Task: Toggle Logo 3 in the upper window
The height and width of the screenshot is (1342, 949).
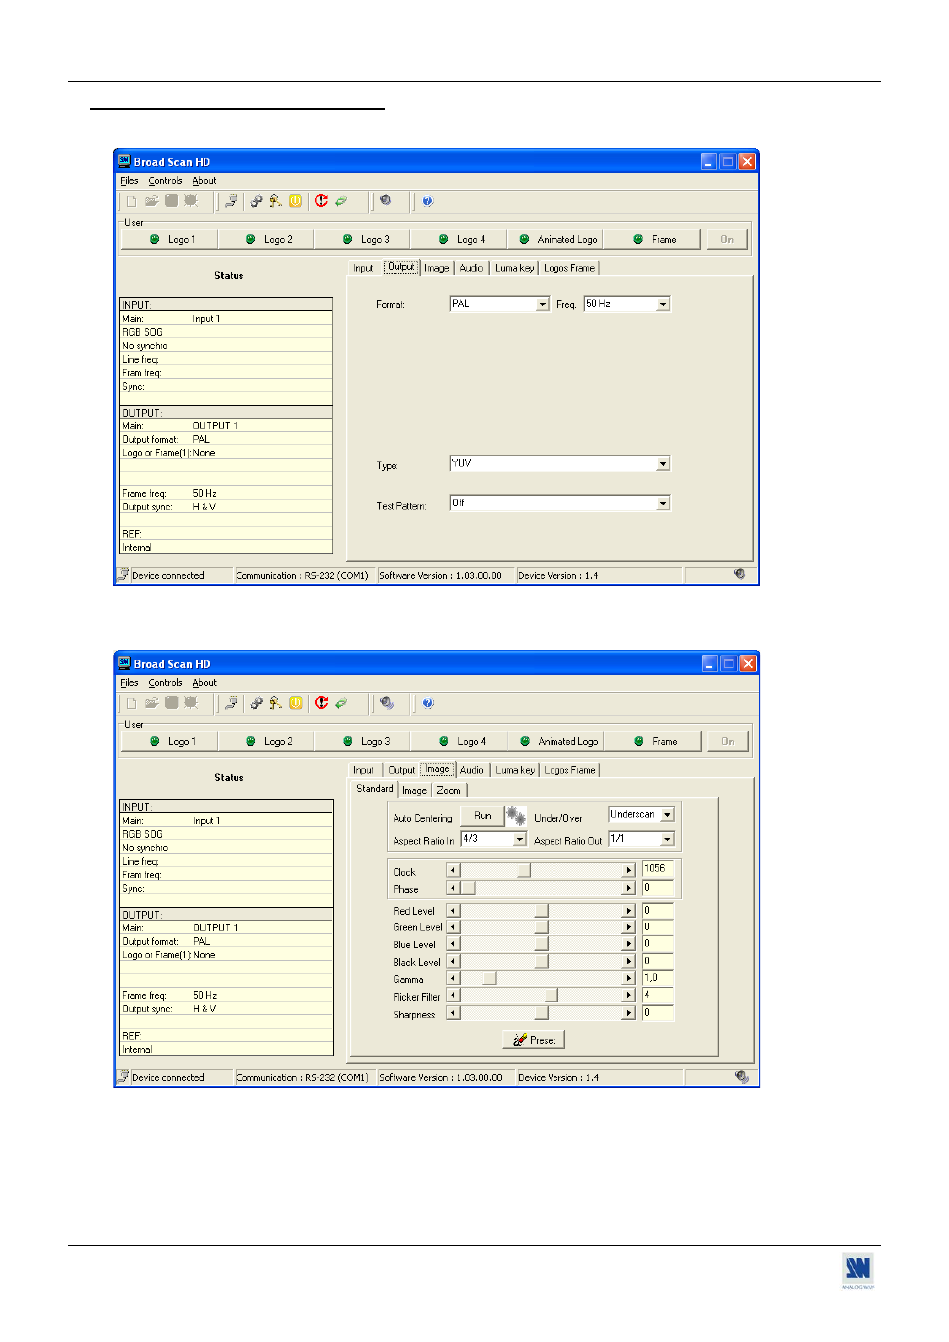Action: coord(364,240)
